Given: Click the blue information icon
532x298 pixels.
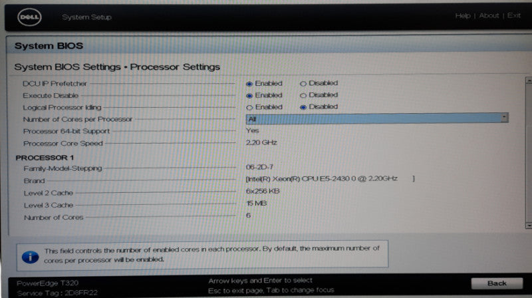Looking at the screenshot, I should tap(30, 257).
